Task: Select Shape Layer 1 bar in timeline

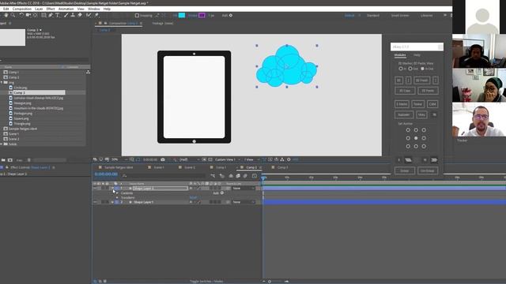Action: (384, 202)
